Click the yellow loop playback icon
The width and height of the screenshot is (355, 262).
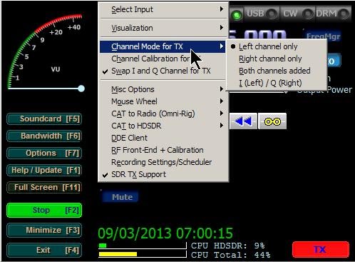[x=272, y=121]
